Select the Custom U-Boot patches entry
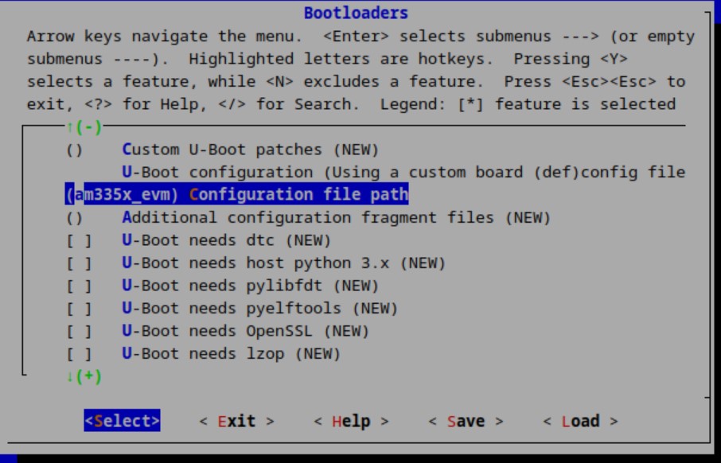Viewport: 721px width, 463px height. tap(250, 150)
